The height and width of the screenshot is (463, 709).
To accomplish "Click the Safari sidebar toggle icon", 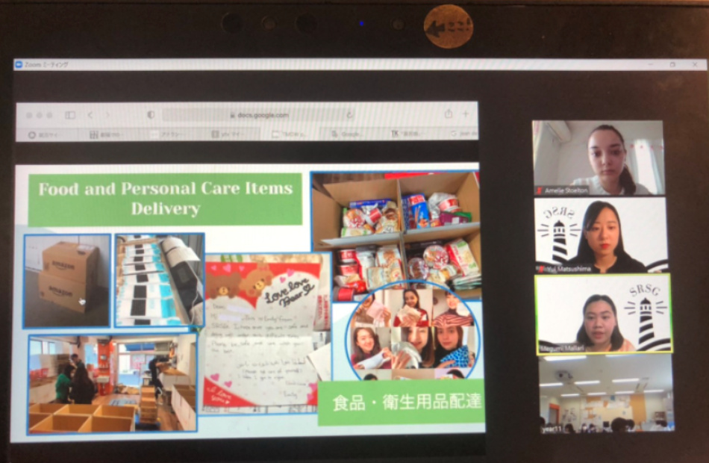I will [70, 115].
